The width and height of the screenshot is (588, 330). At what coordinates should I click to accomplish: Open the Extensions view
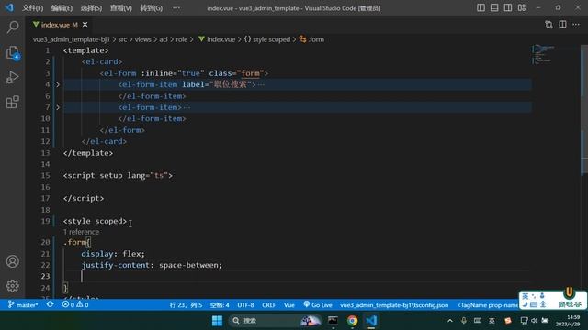(13, 102)
